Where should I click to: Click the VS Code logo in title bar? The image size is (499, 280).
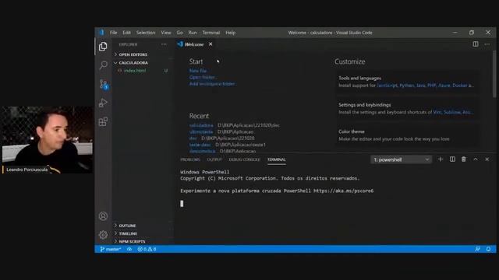pos(101,33)
